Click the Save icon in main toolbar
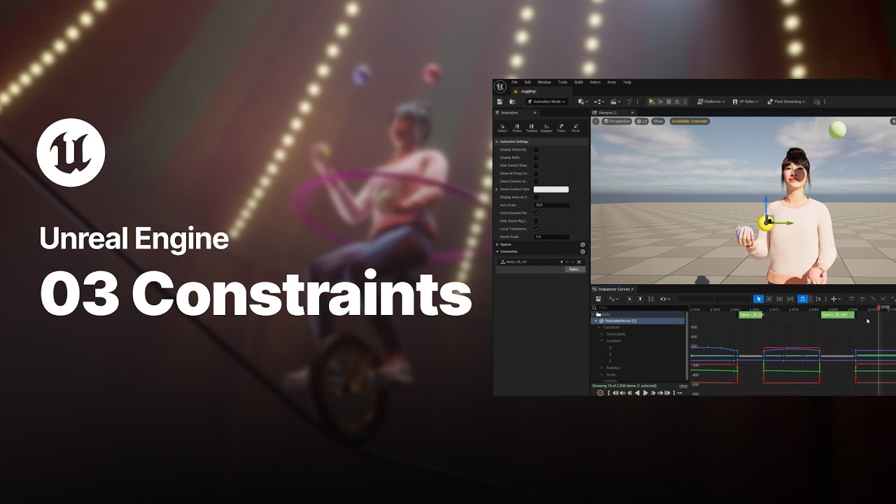 pyautogui.click(x=500, y=101)
